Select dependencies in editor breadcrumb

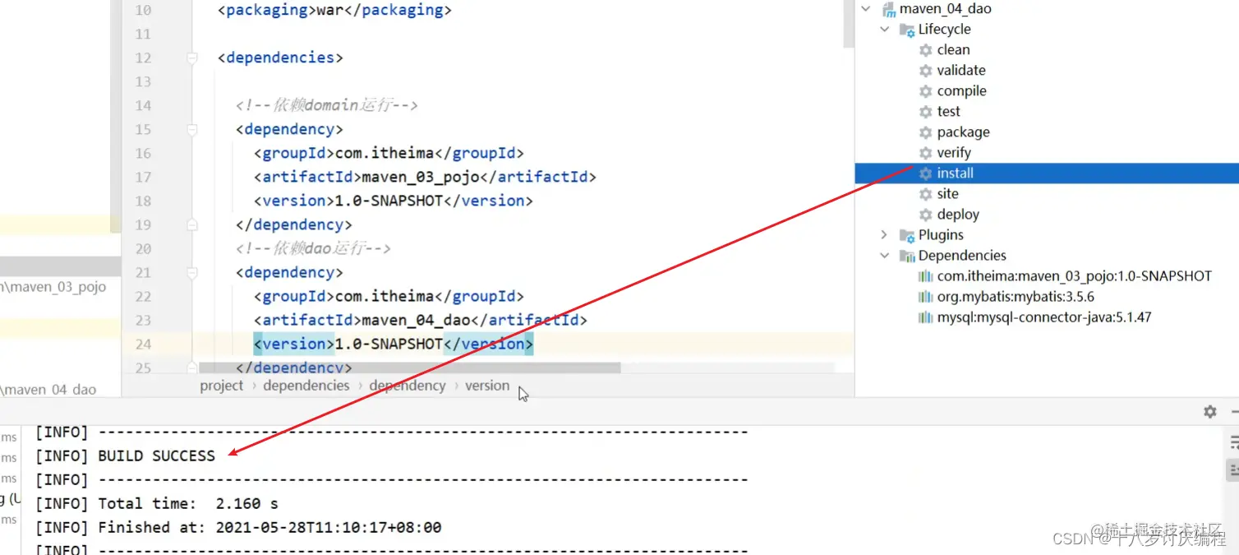pyautogui.click(x=306, y=386)
